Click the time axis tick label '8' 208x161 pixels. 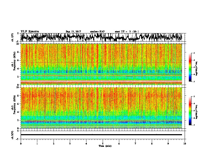(152, 144)
